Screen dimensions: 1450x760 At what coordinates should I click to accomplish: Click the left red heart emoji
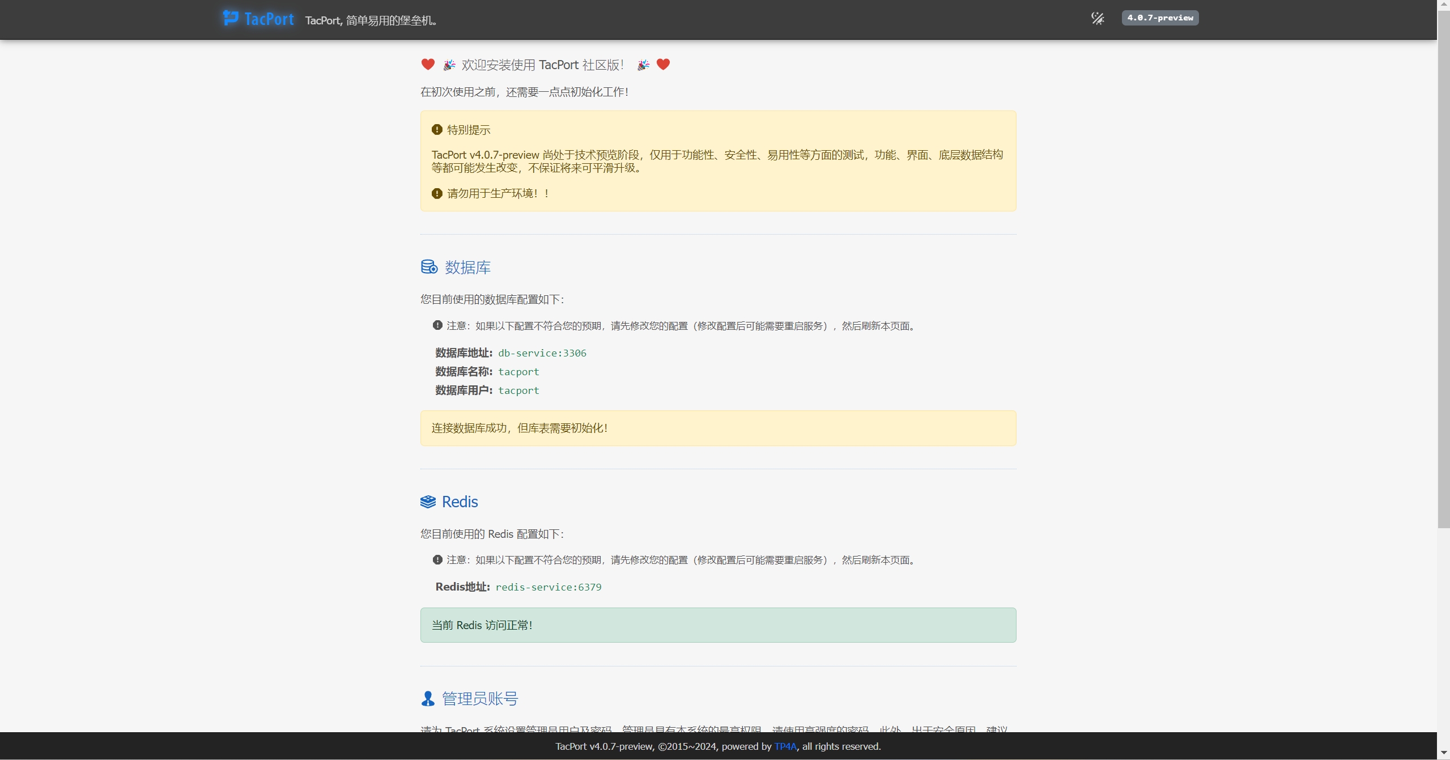(x=428, y=65)
